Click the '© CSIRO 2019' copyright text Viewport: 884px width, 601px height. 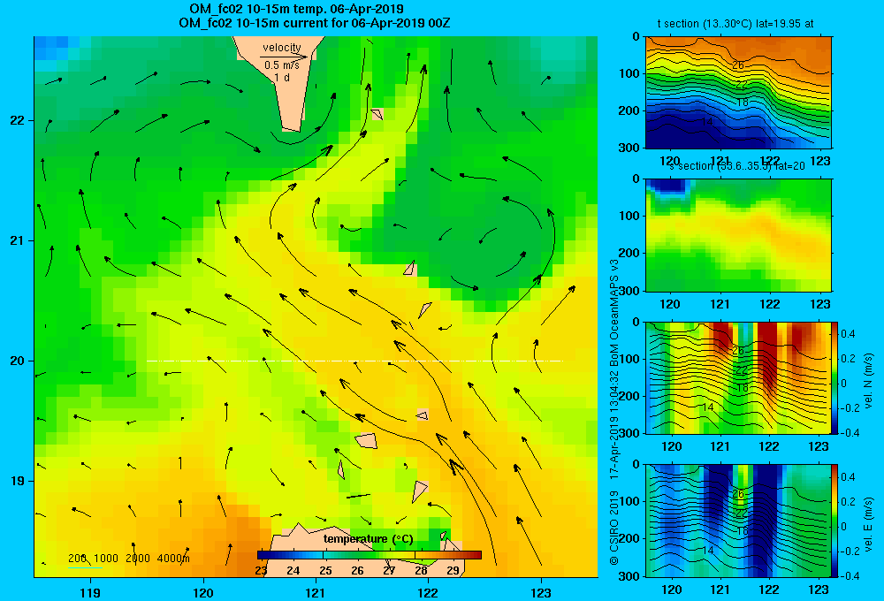(x=614, y=529)
